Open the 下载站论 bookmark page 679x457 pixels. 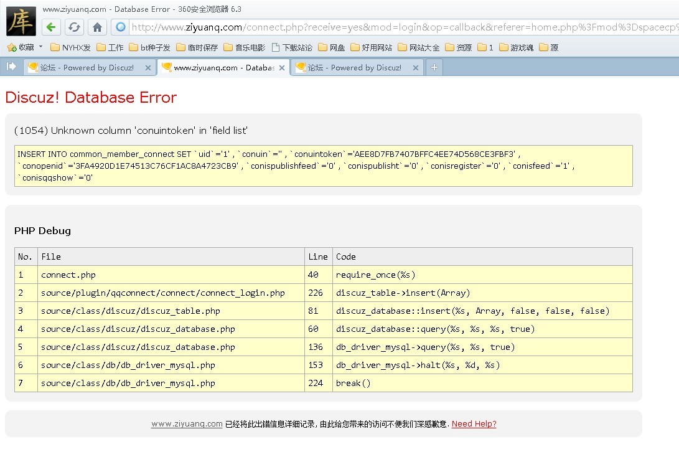click(292, 47)
